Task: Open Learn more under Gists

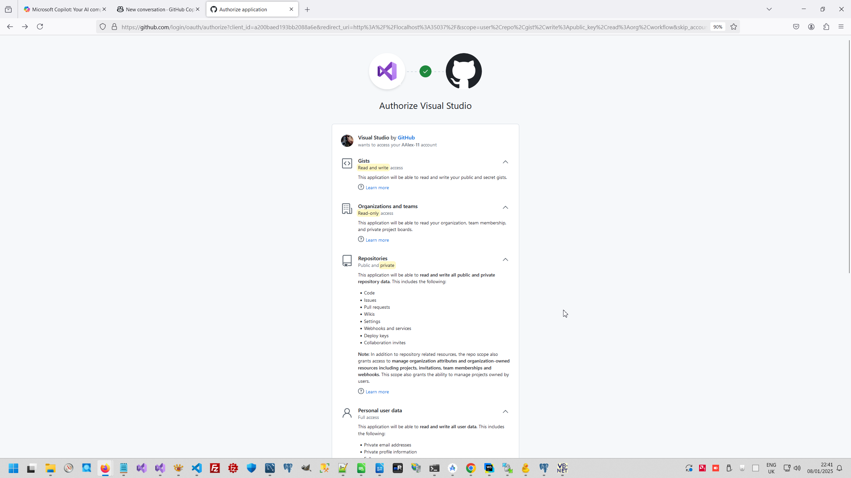Action: [x=377, y=188]
